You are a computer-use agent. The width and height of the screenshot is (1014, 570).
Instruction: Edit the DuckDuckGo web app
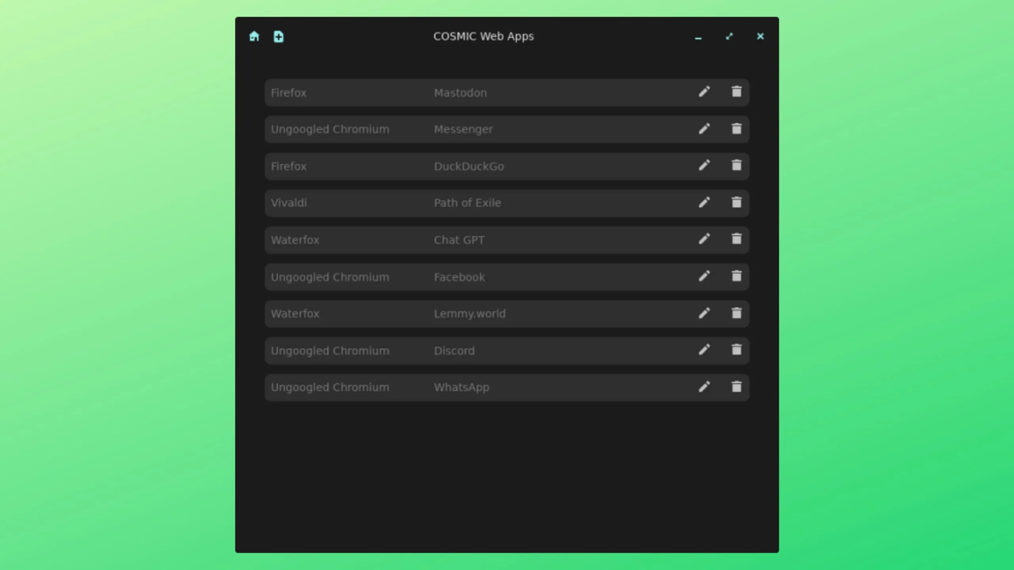[704, 165]
